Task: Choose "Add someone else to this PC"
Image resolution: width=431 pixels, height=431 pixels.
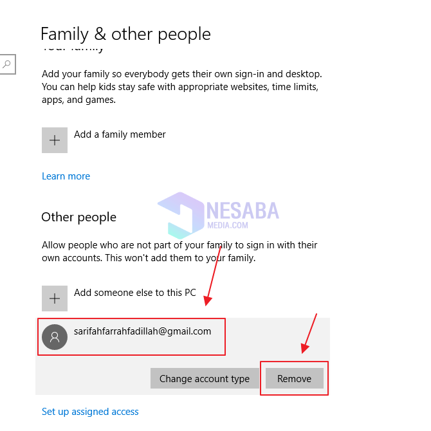Action: click(x=134, y=293)
